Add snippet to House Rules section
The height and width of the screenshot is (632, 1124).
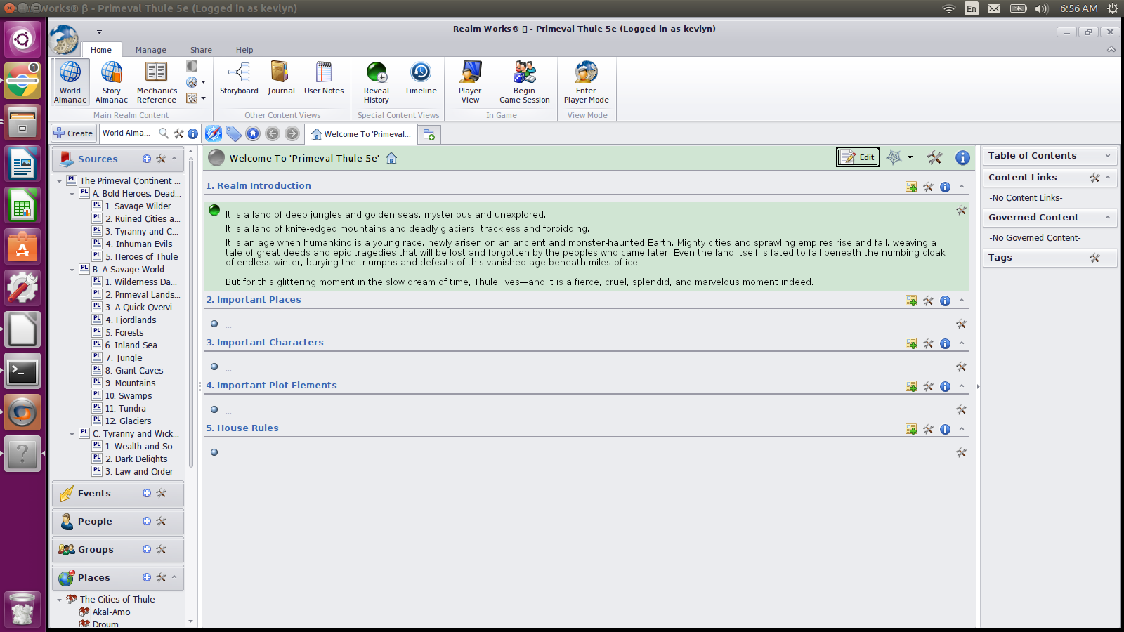point(911,429)
